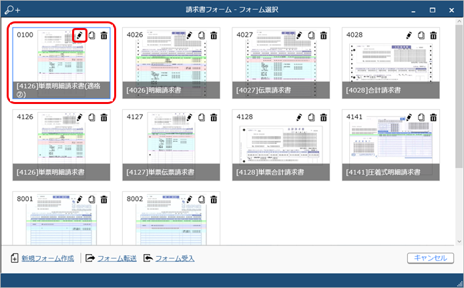Duplicate form 4026

(x=202, y=35)
